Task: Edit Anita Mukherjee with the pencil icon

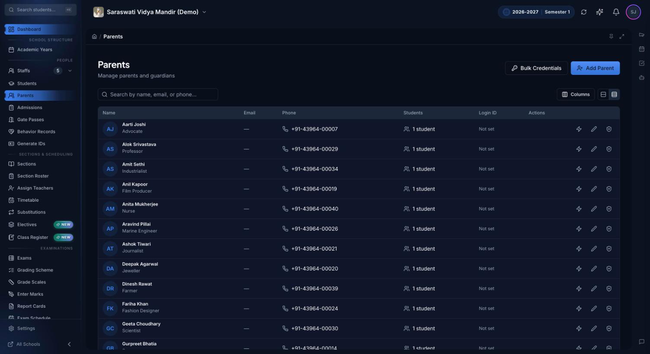Action: pyautogui.click(x=594, y=209)
